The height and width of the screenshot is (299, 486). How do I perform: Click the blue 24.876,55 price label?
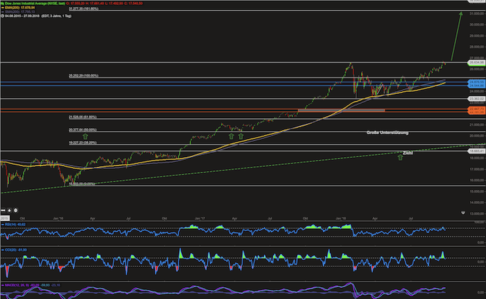476,82
